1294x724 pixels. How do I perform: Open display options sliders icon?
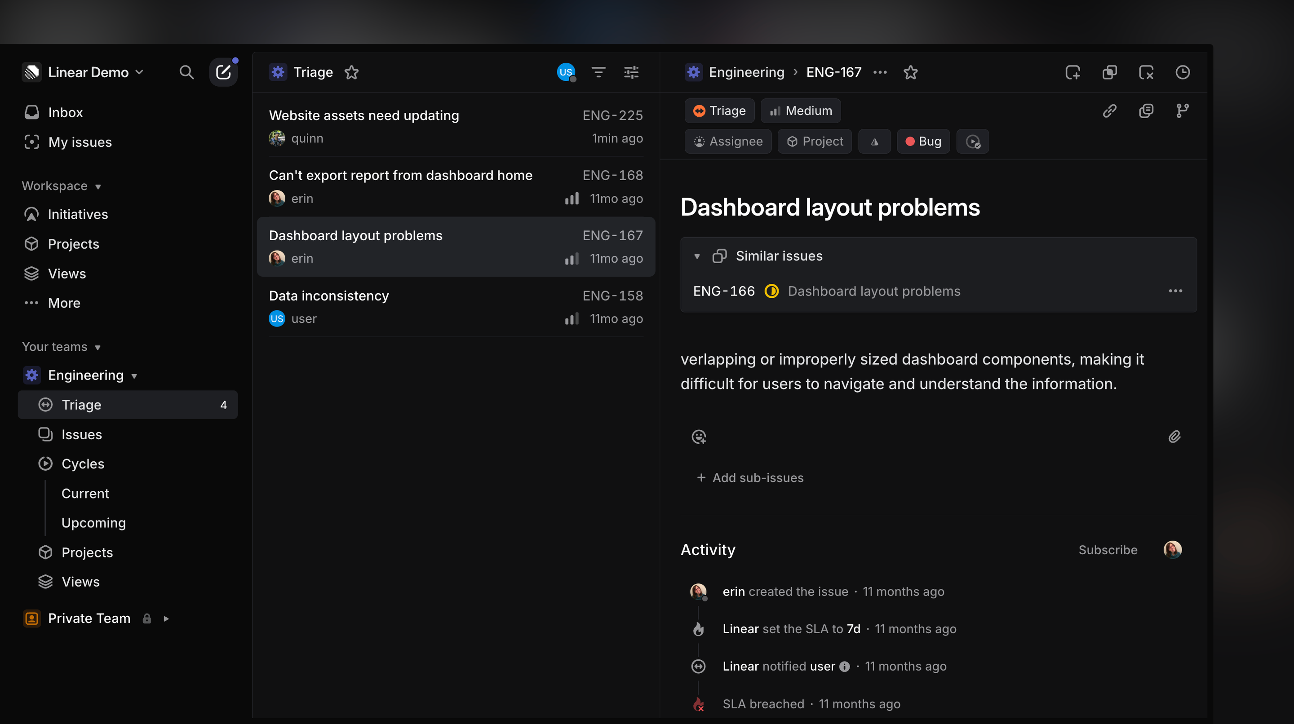point(631,72)
